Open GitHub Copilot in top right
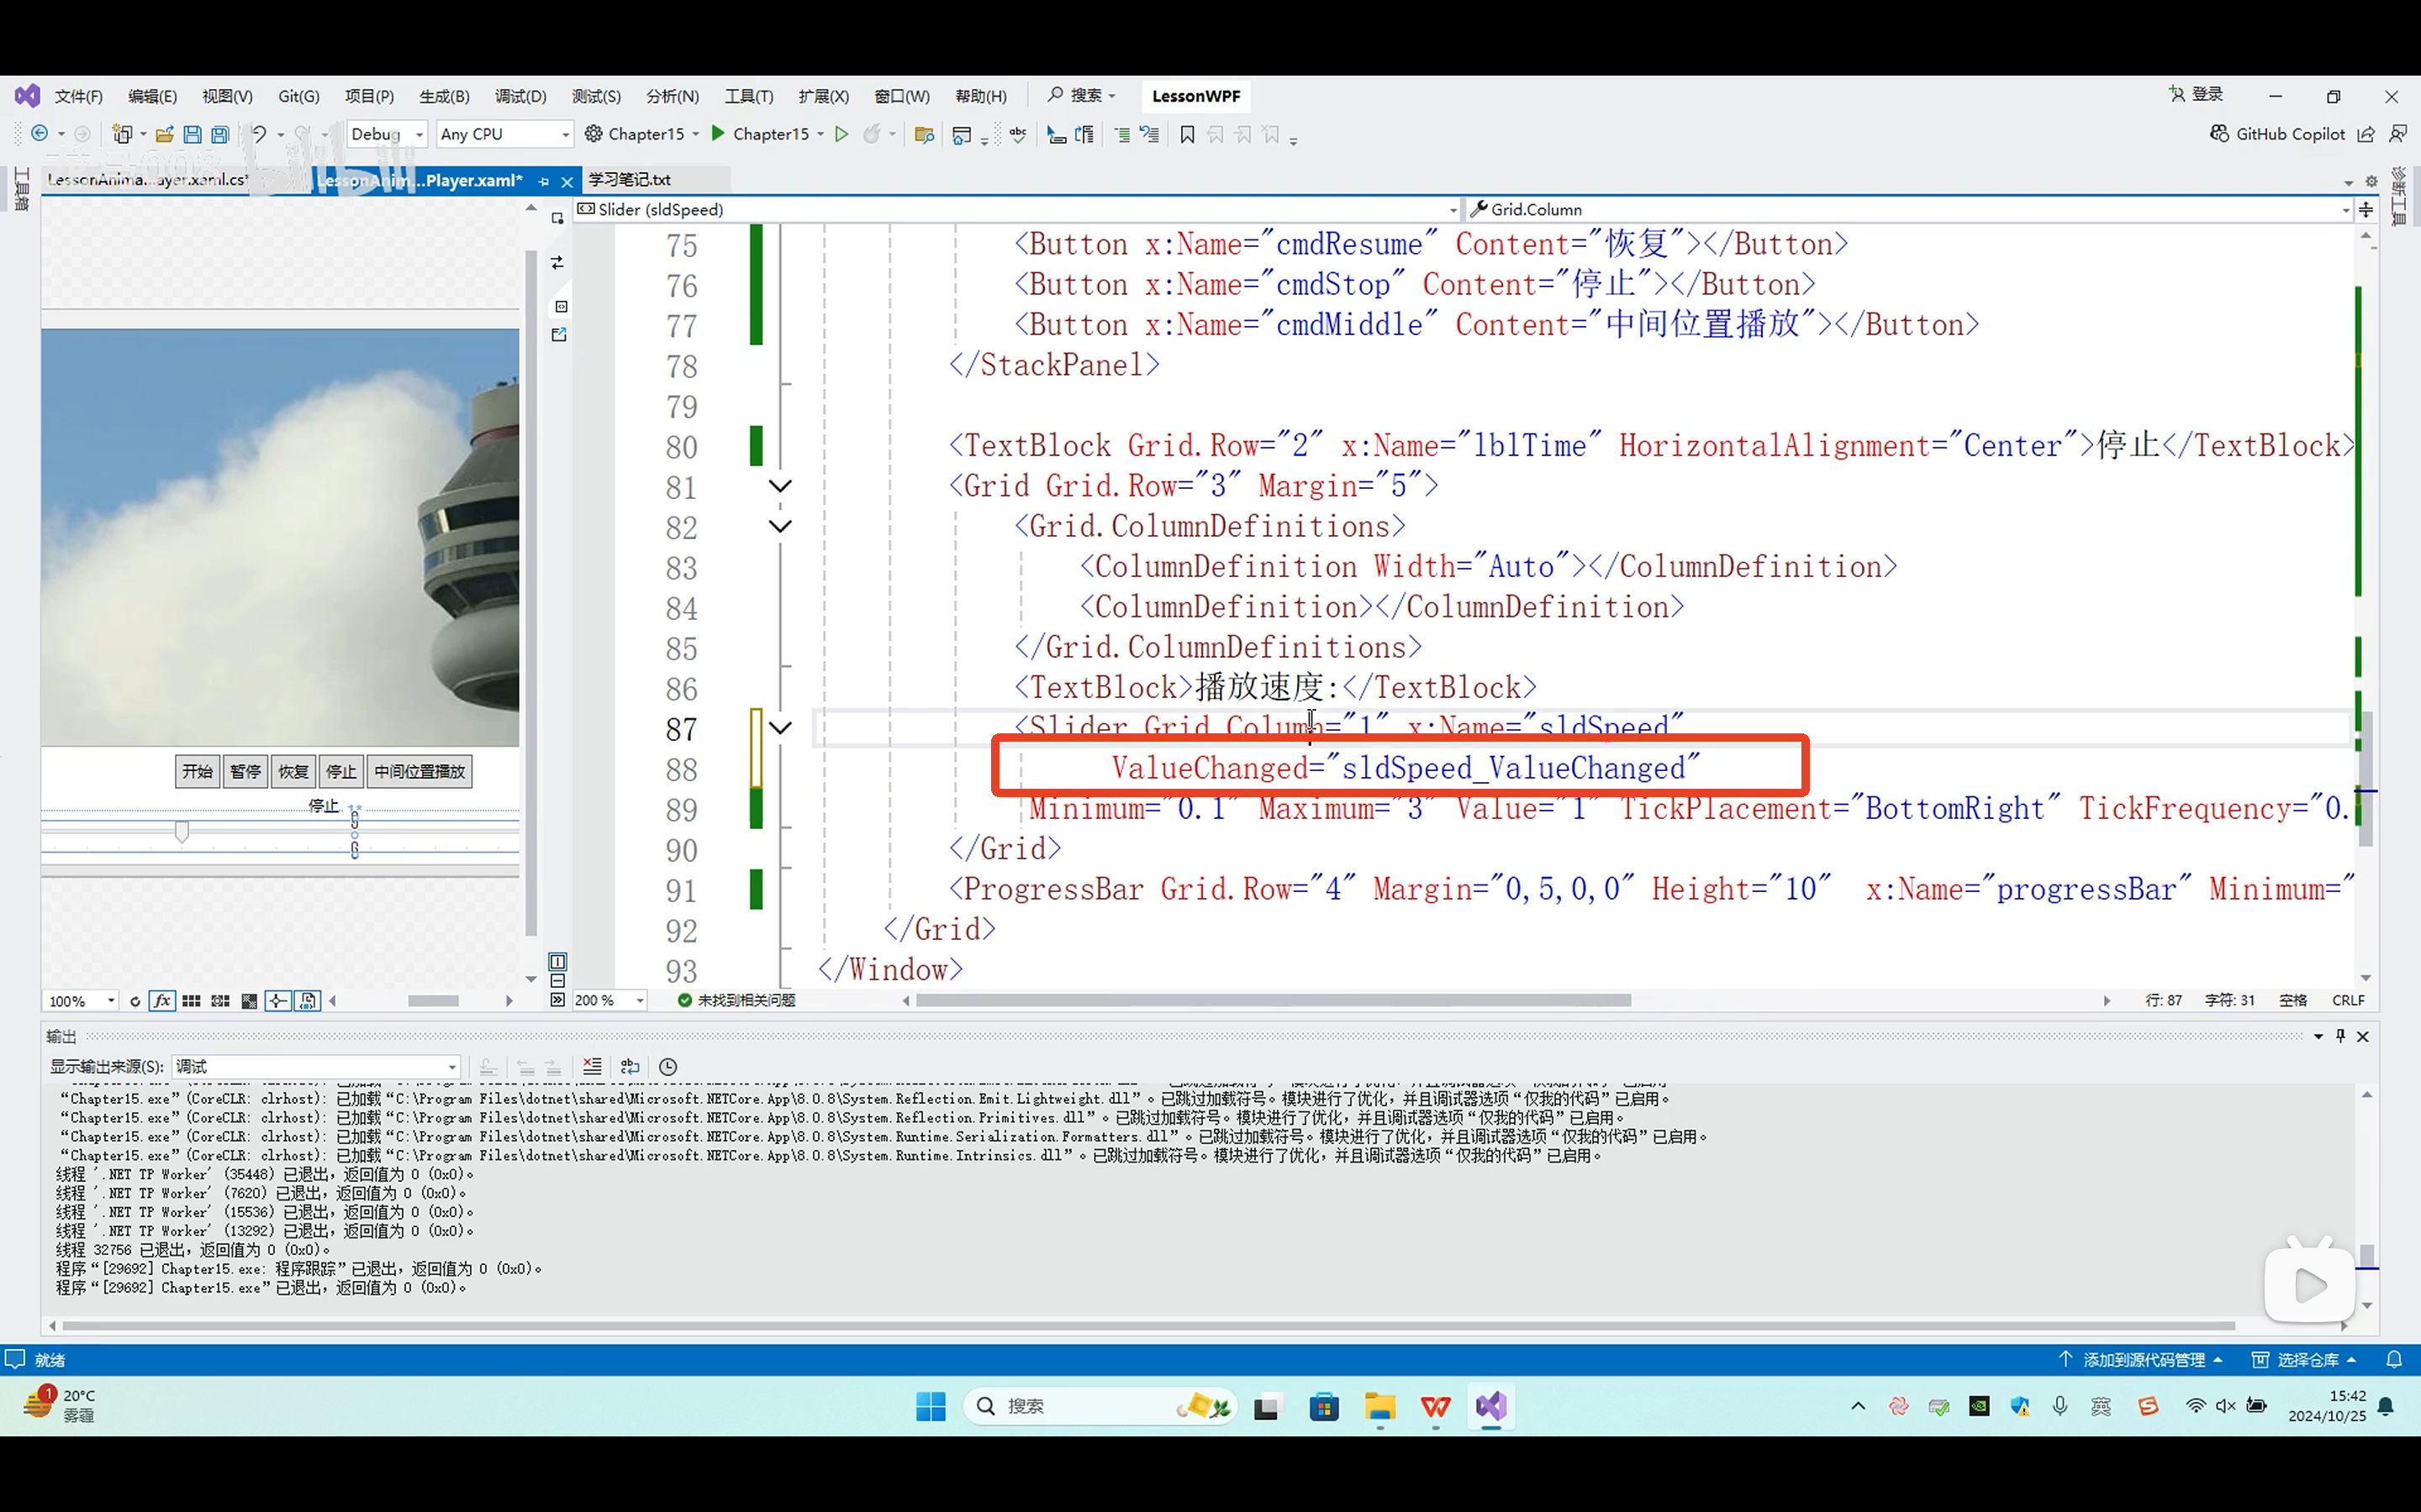The height and width of the screenshot is (1512, 2421). [x=2277, y=134]
